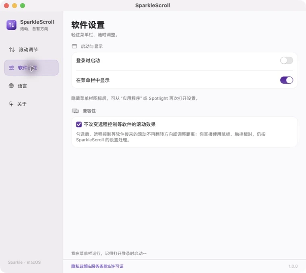Click the SparkleScroll name in sidebar header
This screenshot has height=273, width=306.
pyautogui.click(x=37, y=22)
